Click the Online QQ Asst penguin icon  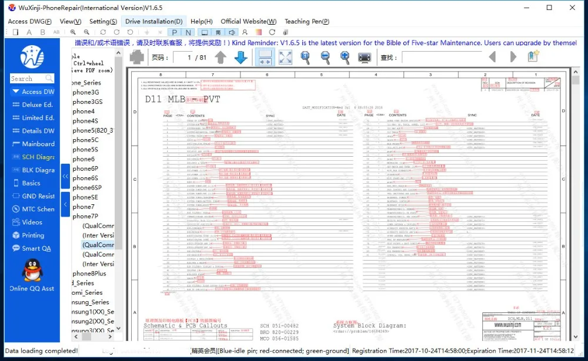click(32, 271)
